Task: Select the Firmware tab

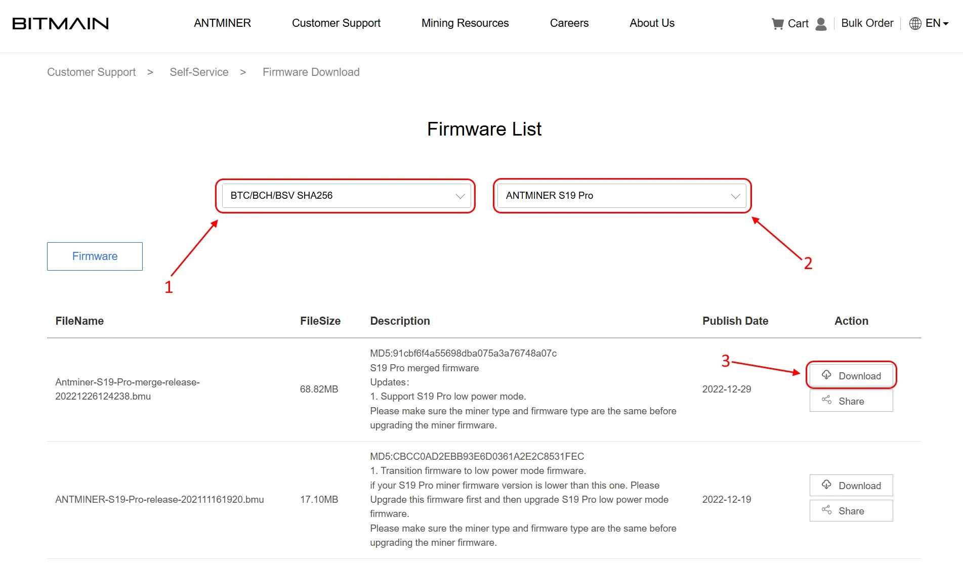Action: click(95, 256)
